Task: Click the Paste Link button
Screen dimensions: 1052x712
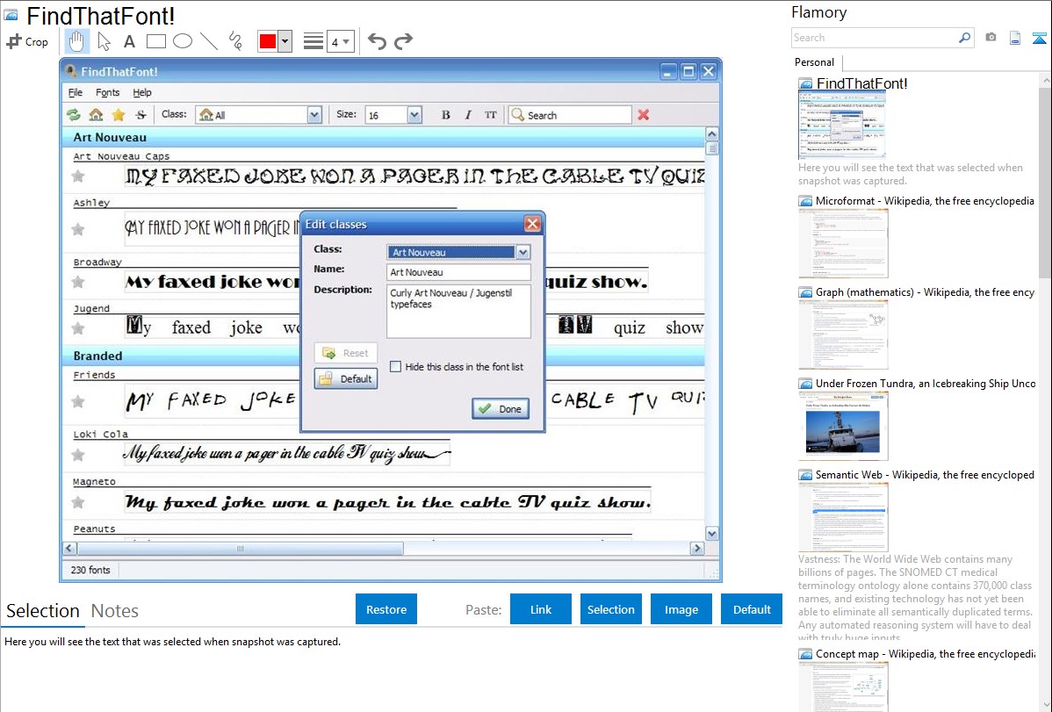Action: [541, 609]
